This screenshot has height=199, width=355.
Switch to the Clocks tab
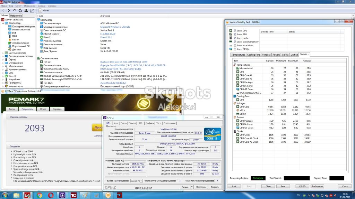point(285,55)
